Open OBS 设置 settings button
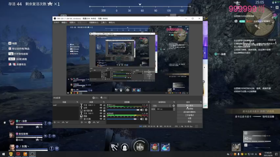Image resolution: width=280 pixels, height=157 pixels. 189,118
